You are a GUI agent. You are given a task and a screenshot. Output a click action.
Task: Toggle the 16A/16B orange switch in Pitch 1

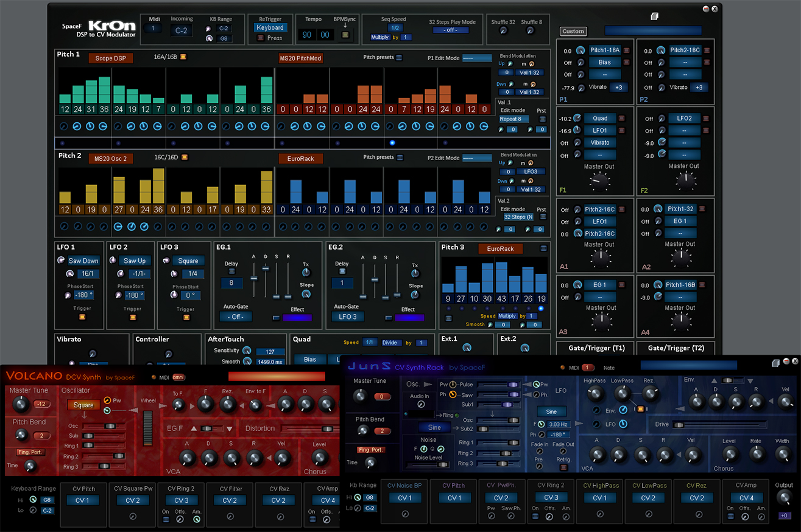tap(183, 58)
